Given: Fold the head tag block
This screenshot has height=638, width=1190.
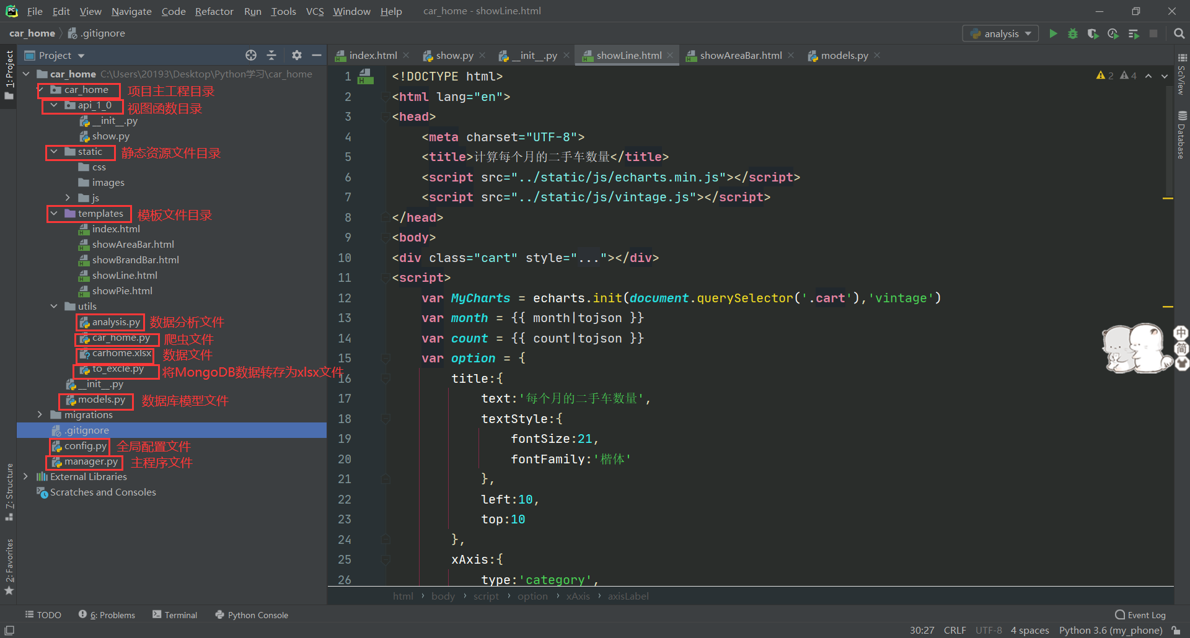Looking at the screenshot, I should coord(385,116).
